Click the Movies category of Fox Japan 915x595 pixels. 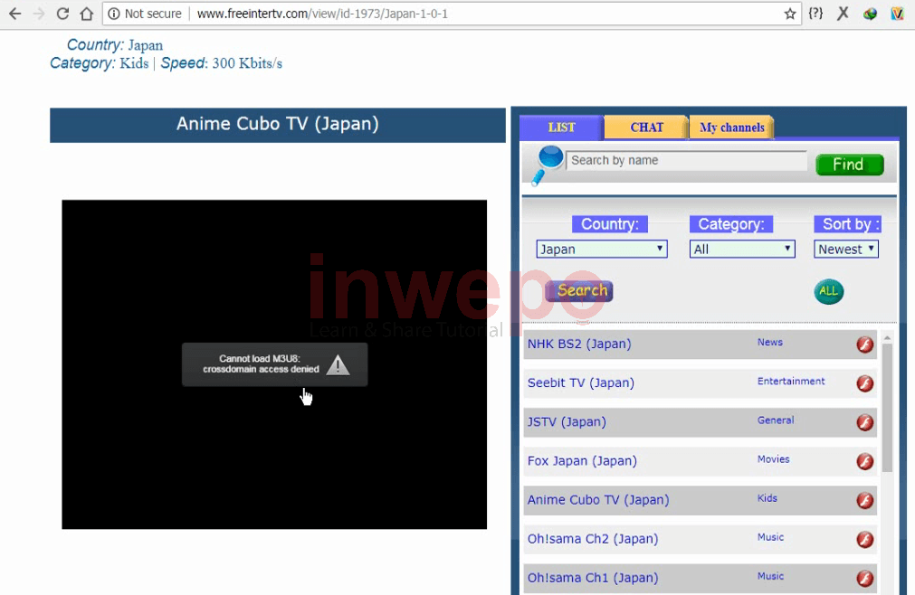[773, 459]
